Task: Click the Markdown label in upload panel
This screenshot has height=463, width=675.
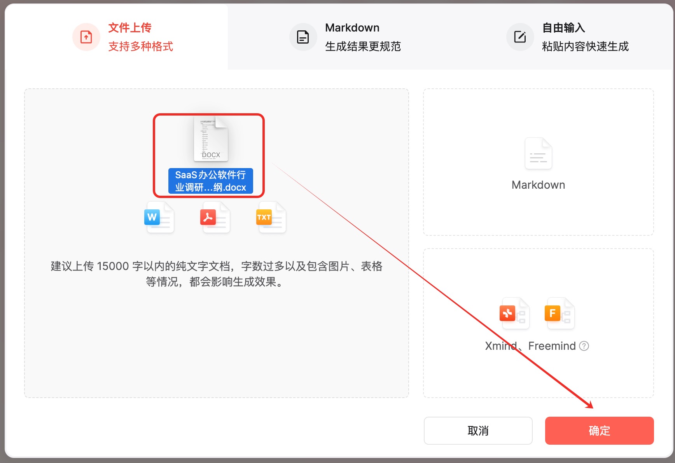Action: click(539, 185)
